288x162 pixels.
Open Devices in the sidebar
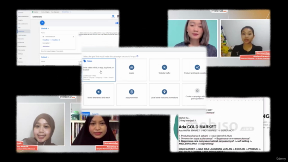click(x=20, y=62)
